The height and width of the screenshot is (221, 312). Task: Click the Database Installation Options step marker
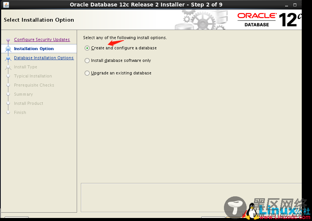pos(8,58)
